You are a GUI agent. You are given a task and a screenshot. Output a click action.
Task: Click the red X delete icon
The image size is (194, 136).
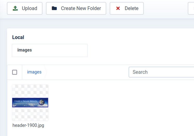tap(118, 8)
